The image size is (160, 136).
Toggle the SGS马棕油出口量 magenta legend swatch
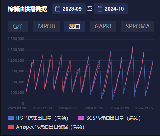(81, 118)
